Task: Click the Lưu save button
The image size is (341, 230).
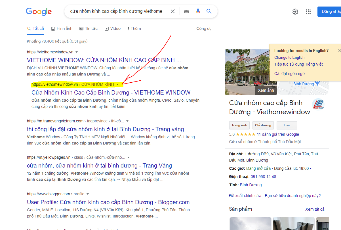Action: [x=287, y=125]
